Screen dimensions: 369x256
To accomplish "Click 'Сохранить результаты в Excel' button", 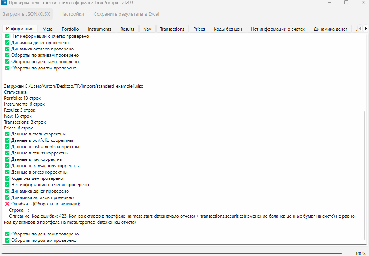I will point(126,14).
